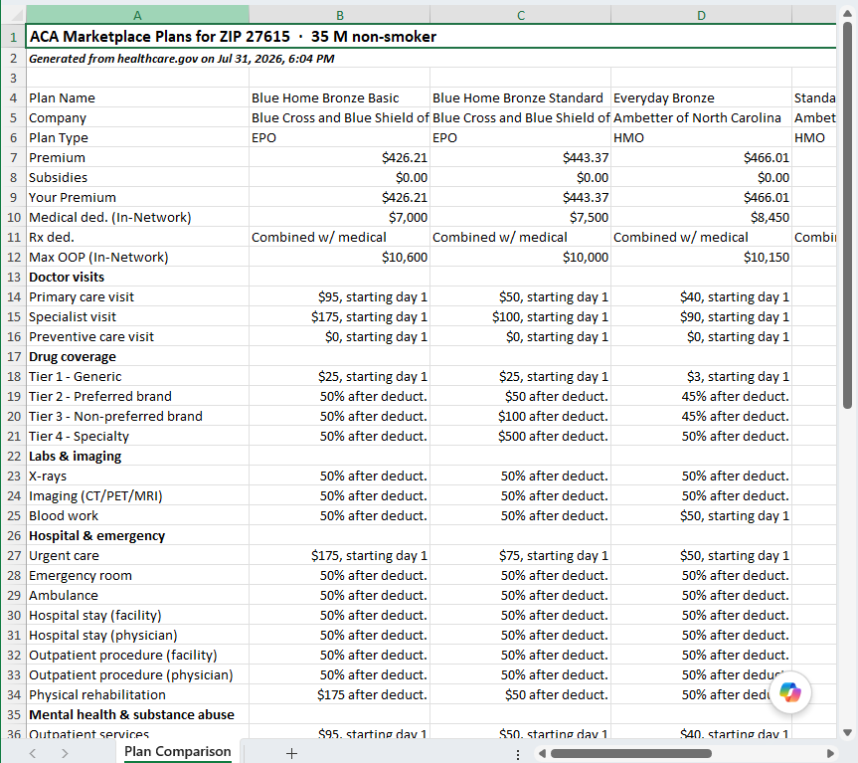Select 'Hospital stay (facility)' label cell
The image size is (858, 763).
137,615
